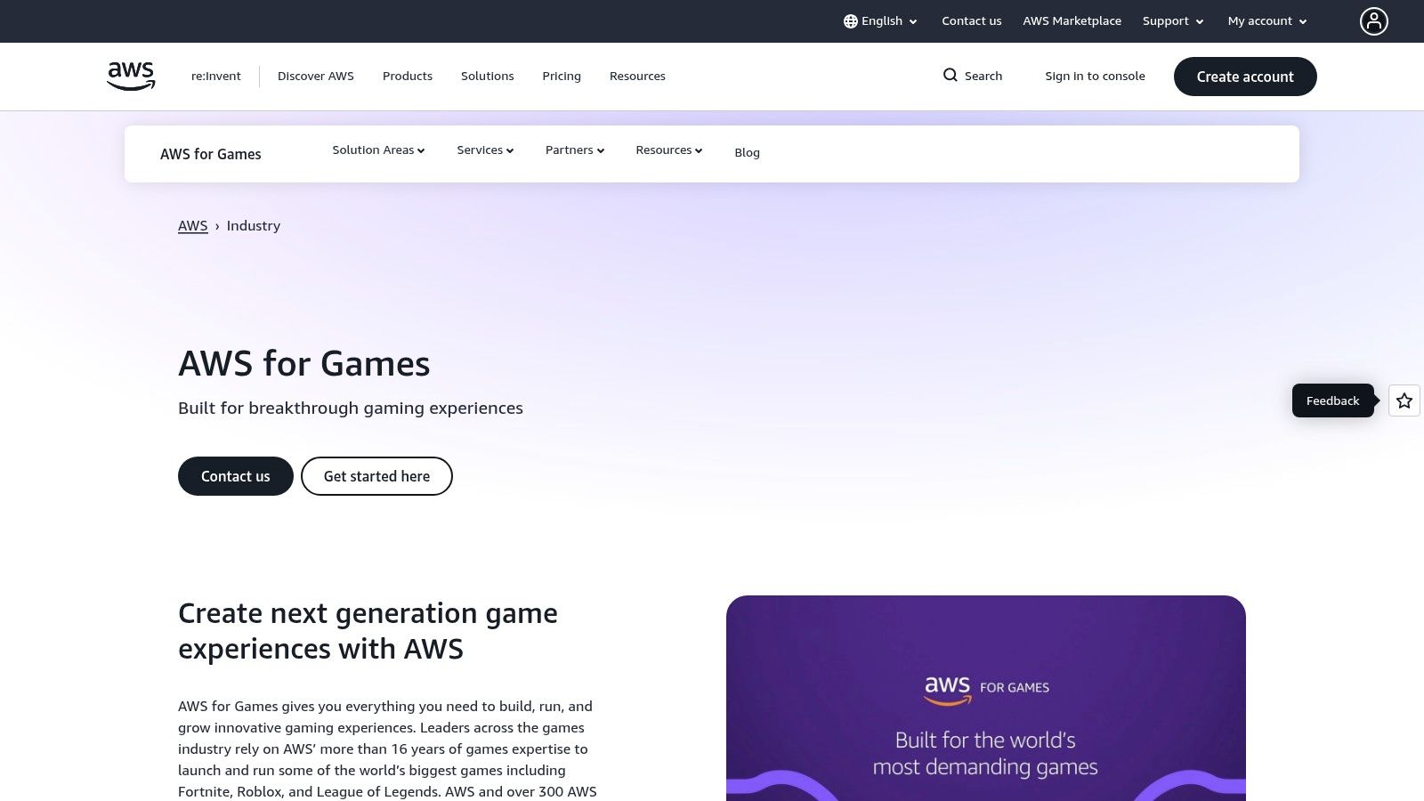Viewport: 1424px width, 801px height.
Task: Click the star bookmark icon near Feedback
Action: 1404,400
